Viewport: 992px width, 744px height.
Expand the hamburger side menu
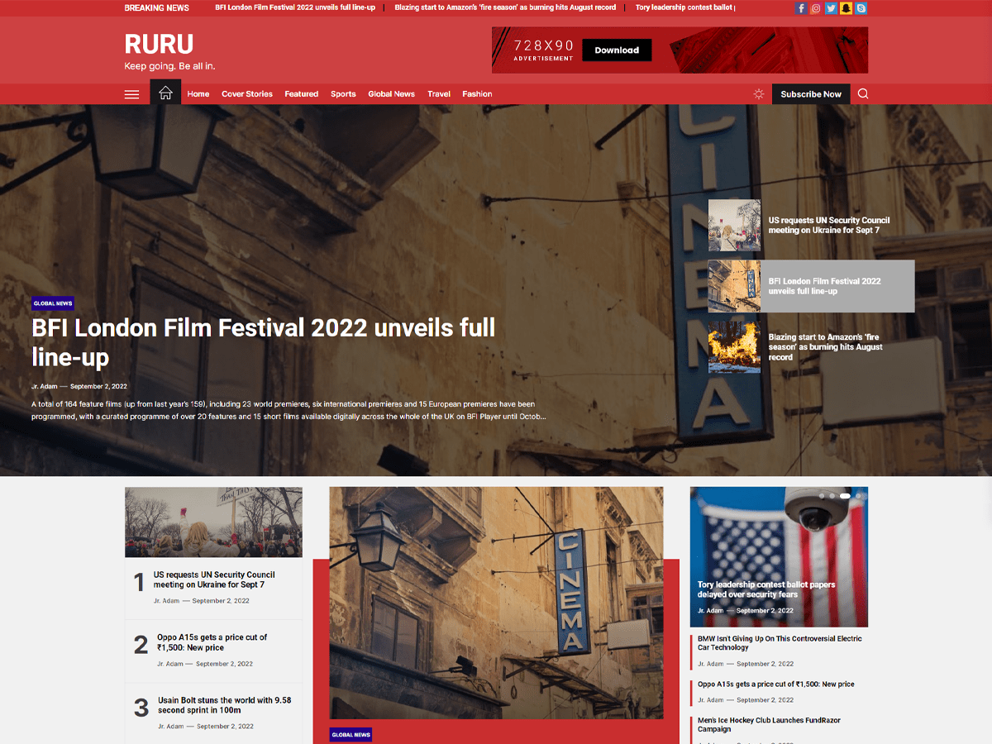[x=131, y=94]
